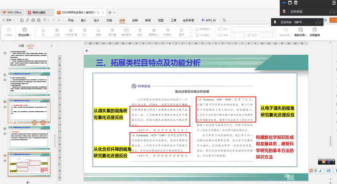Switch to the 放映 ribbon tab

[x=135, y=20]
